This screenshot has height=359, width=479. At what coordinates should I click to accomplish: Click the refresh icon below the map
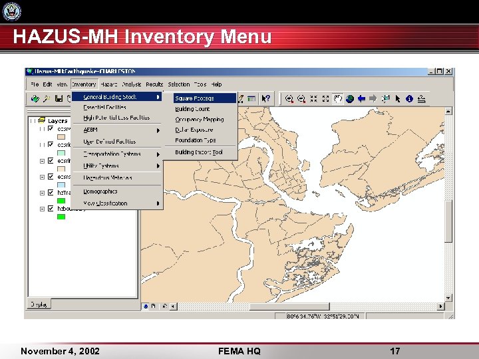point(165,306)
